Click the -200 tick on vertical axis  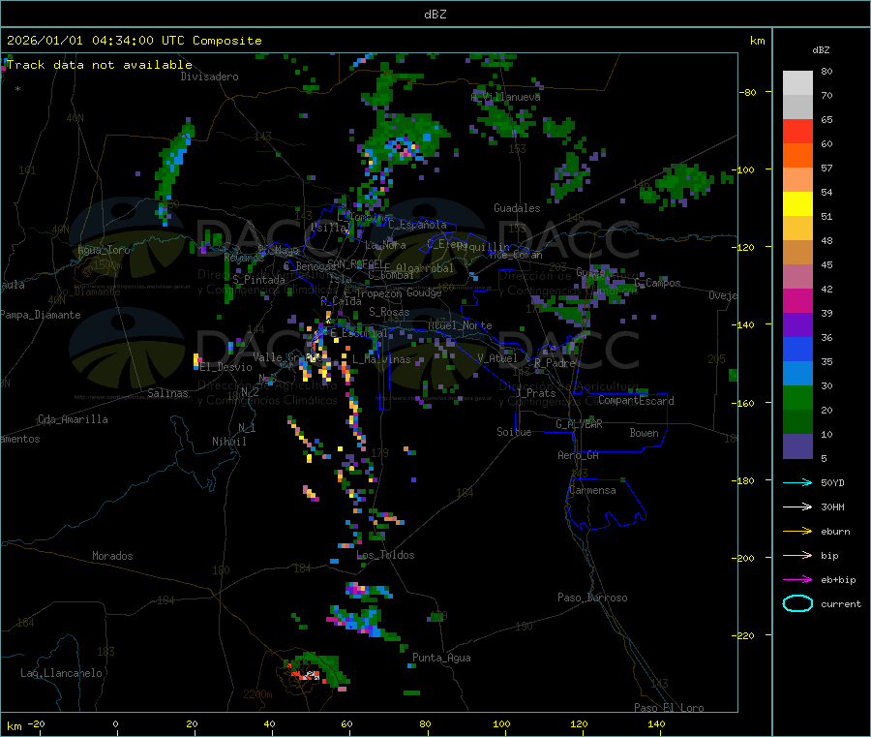pyautogui.click(x=744, y=558)
